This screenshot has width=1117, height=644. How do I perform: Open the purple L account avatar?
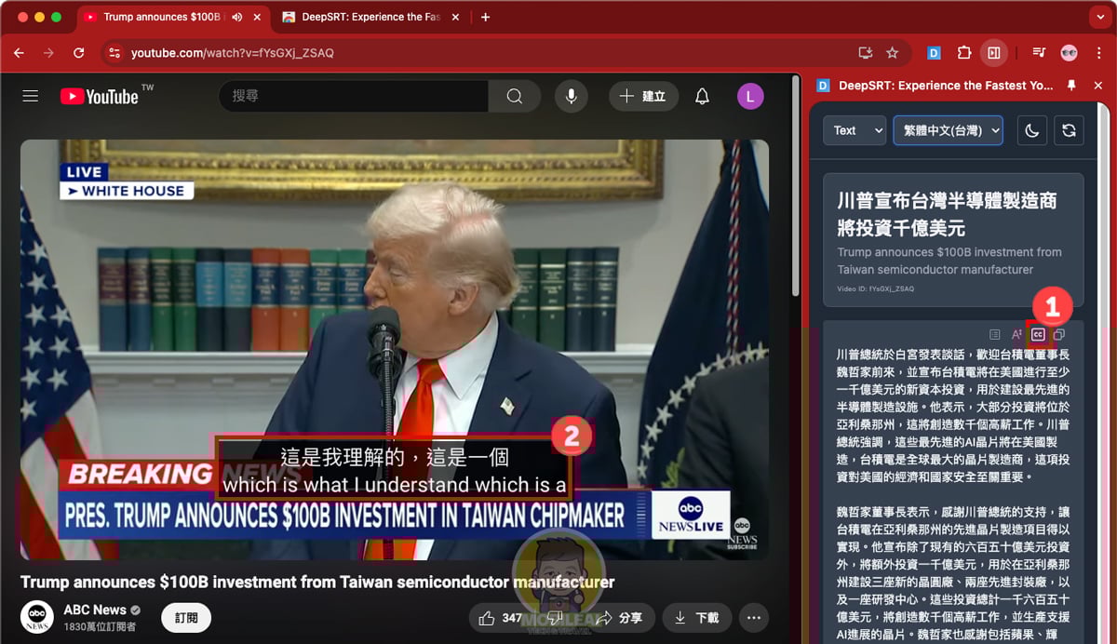[x=750, y=96]
